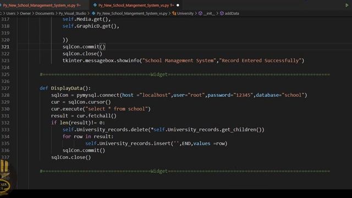Click sqlCon.commit() on line 336
The width and height of the screenshot is (352, 198).
tap(84, 150)
